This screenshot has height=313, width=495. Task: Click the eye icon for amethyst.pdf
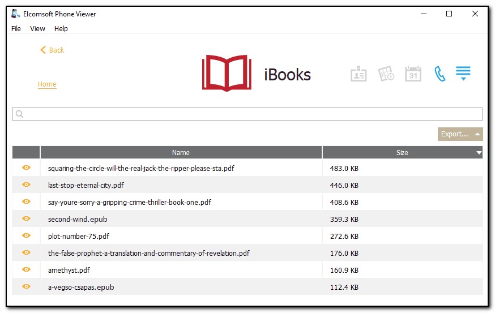[26, 270]
